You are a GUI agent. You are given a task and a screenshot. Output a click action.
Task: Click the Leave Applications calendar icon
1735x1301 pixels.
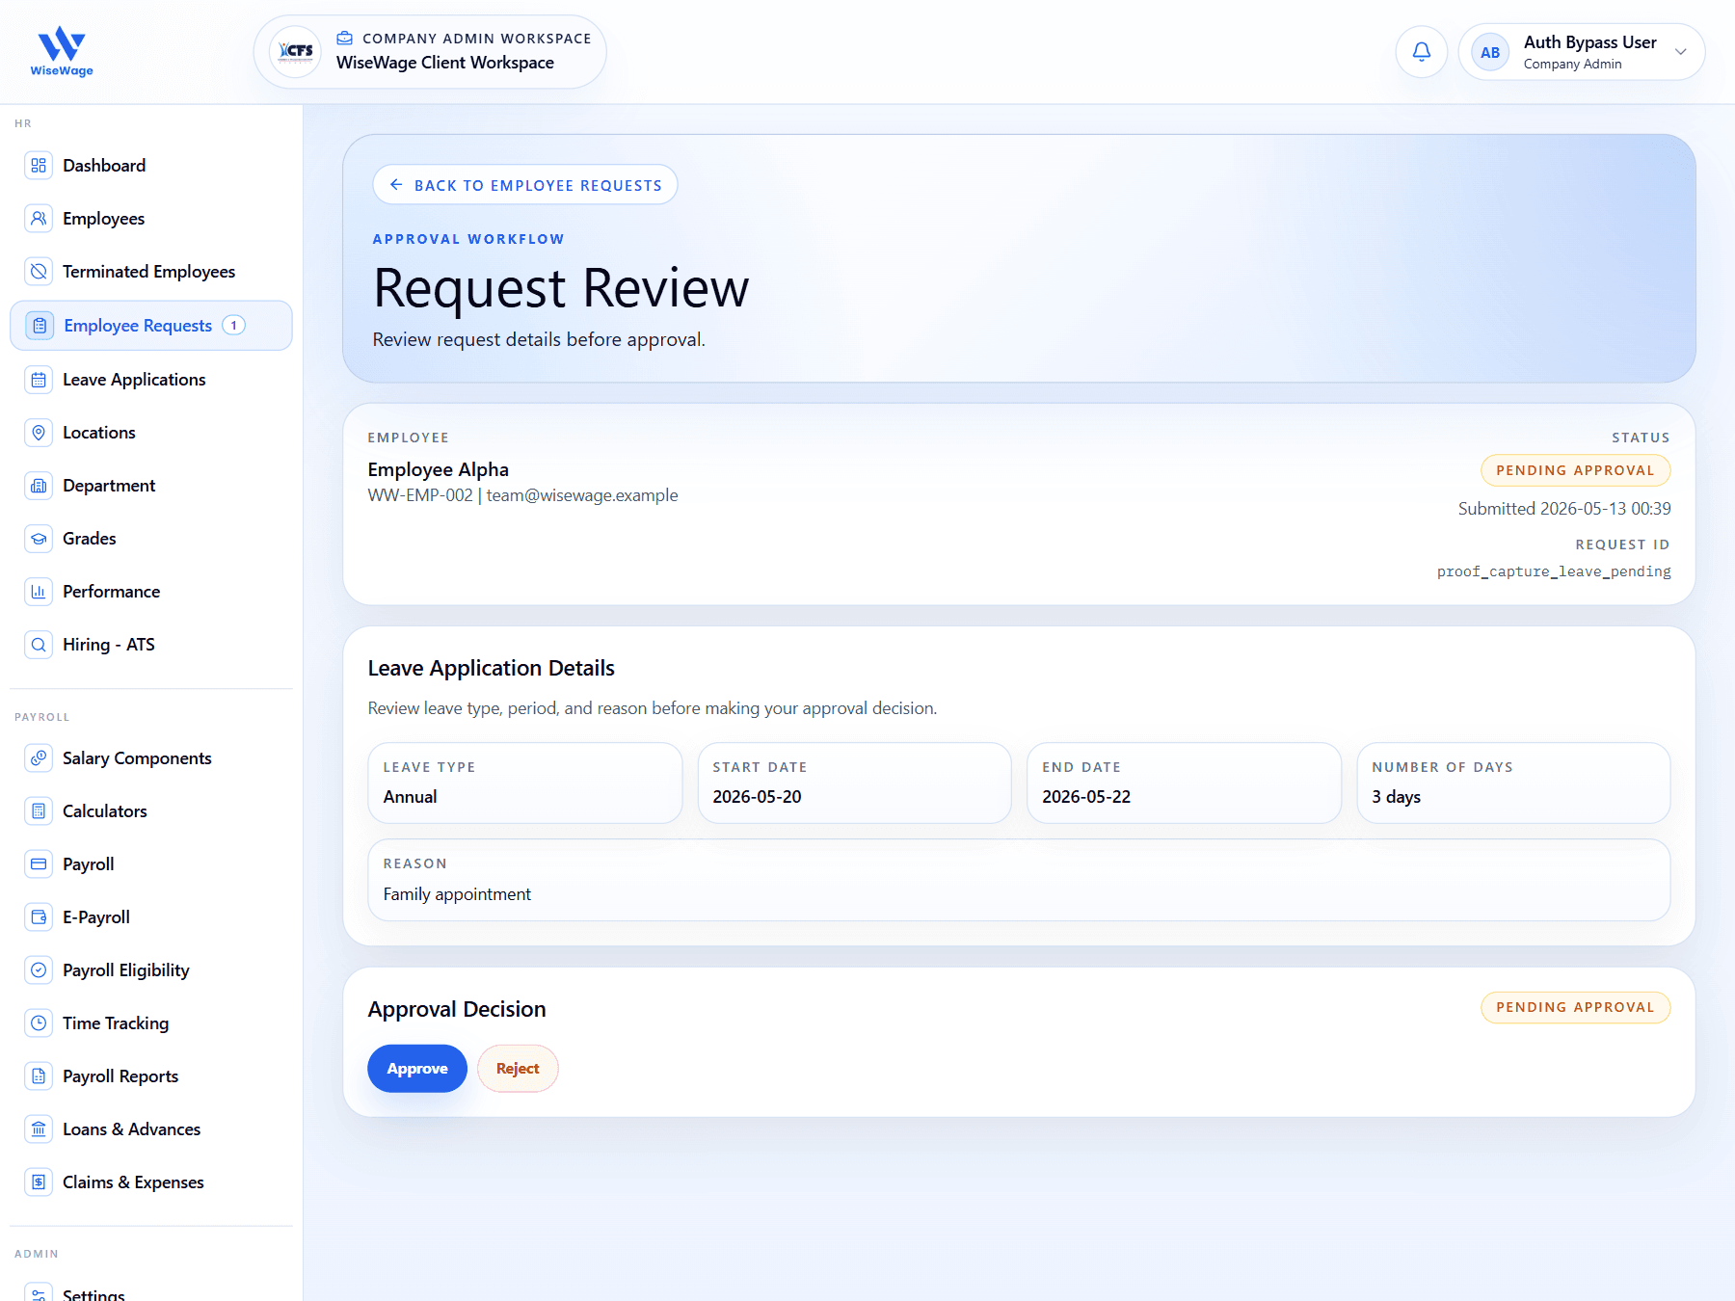point(39,380)
